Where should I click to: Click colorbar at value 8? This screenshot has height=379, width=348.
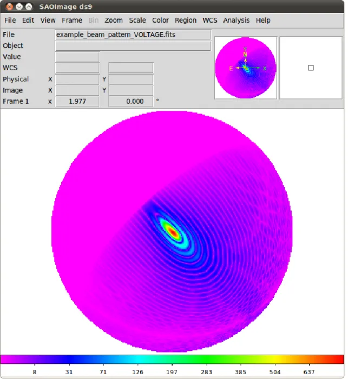35,359
